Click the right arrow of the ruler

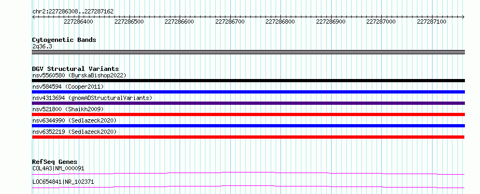pyautogui.click(x=463, y=17)
